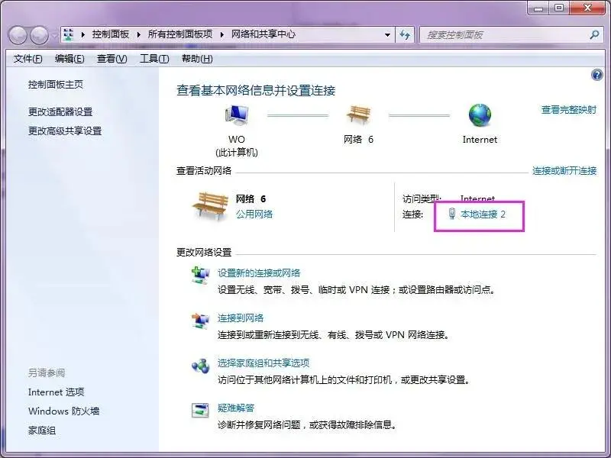This screenshot has width=611, height=458.
Task: Open Windows 防火墙 from the sidebar
Action: [x=63, y=411]
